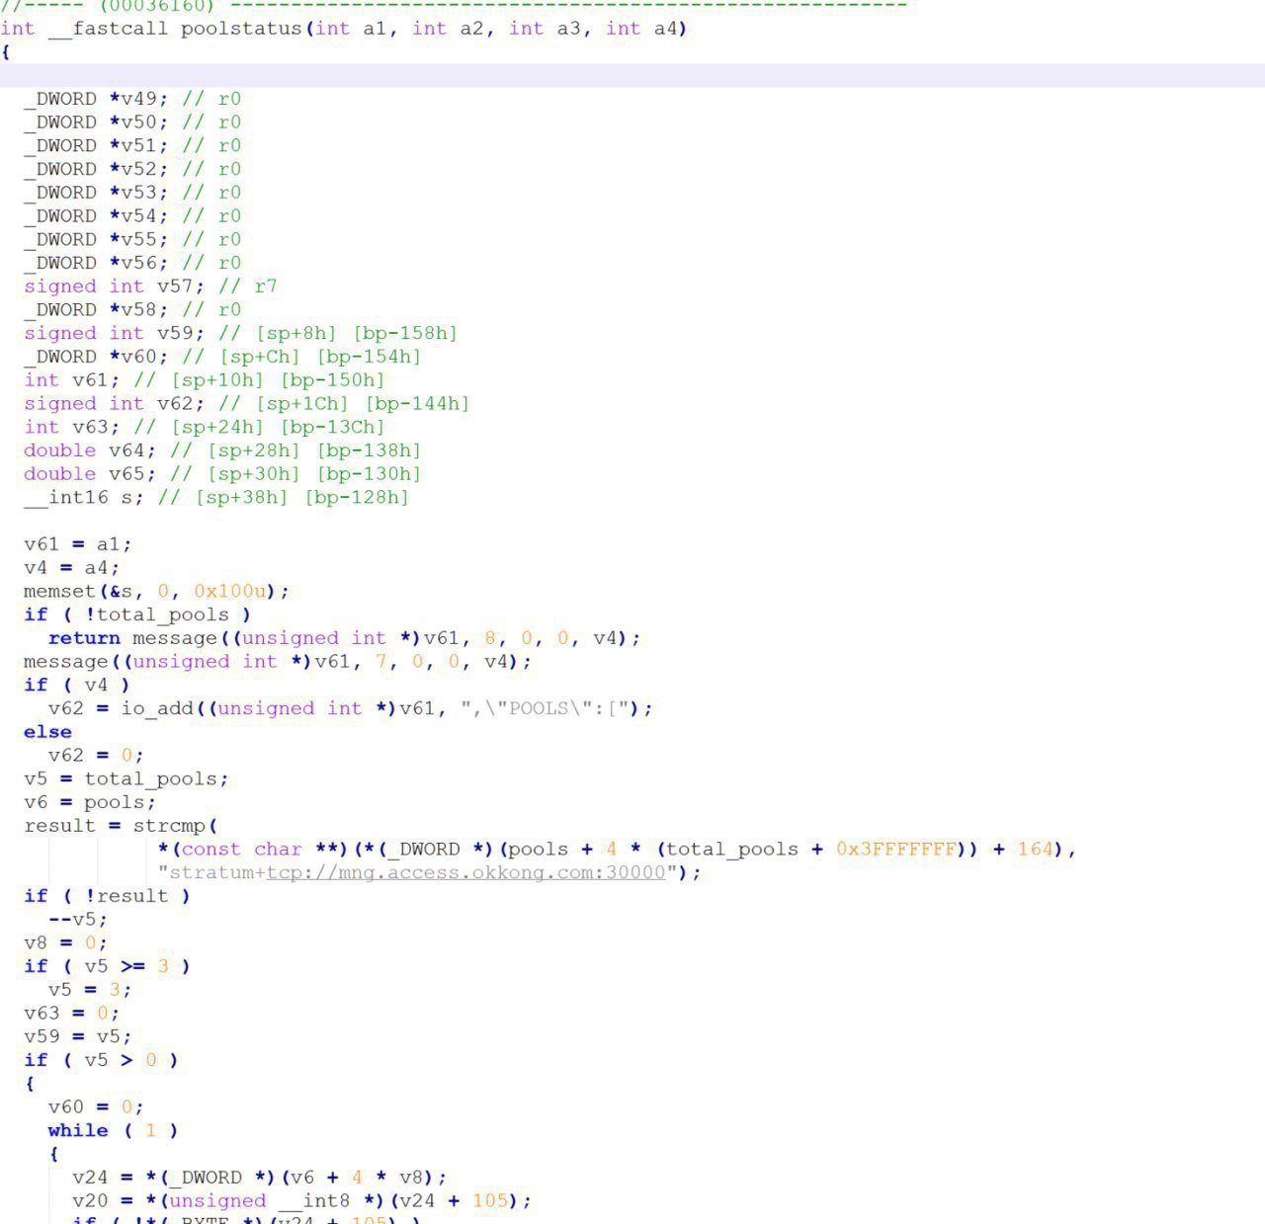The width and height of the screenshot is (1265, 1224).
Task: Click the a4 parameter in function signature
Action: (665, 29)
